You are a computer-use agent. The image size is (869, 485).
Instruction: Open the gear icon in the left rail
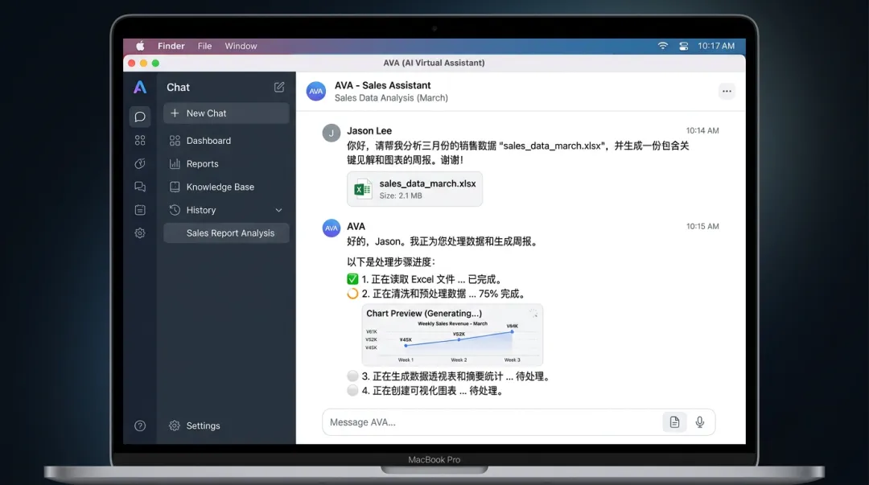pyautogui.click(x=140, y=233)
